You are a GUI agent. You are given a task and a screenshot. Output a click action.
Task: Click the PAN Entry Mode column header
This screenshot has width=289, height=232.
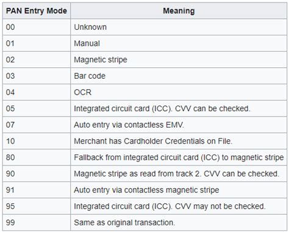pyautogui.click(x=37, y=11)
